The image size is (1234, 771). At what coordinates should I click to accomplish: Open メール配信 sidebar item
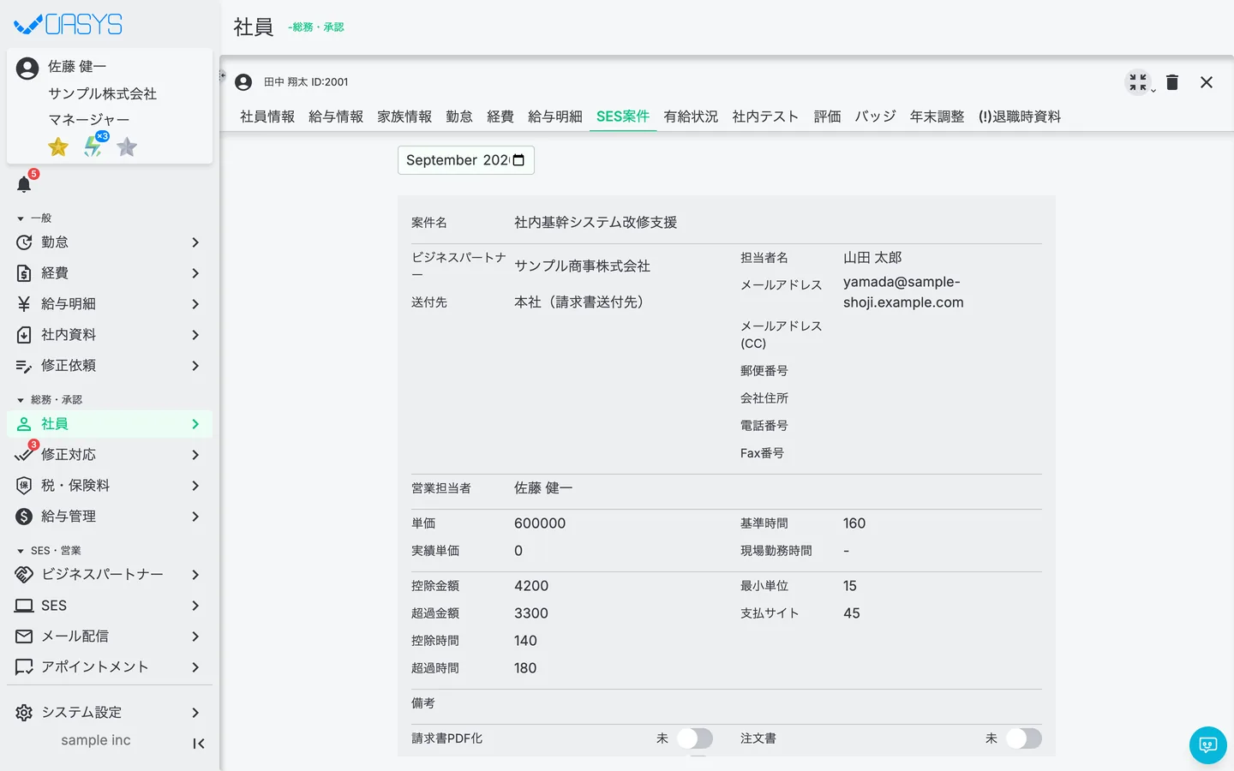pyautogui.click(x=110, y=637)
